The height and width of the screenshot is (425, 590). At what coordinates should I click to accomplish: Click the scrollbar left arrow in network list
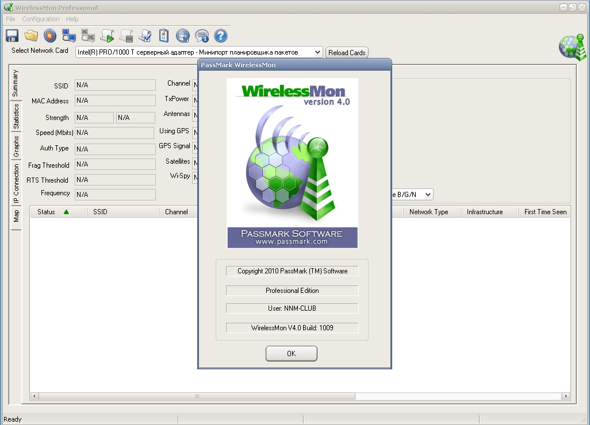[35, 396]
